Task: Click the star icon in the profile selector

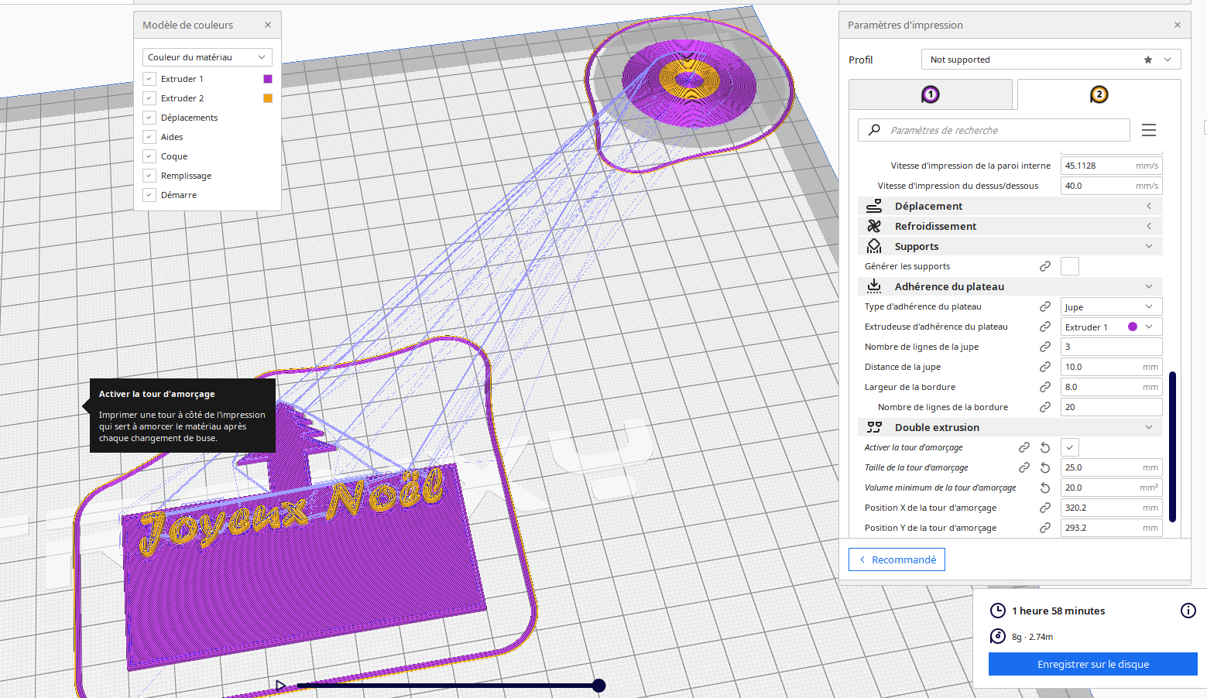Action: pyautogui.click(x=1147, y=60)
